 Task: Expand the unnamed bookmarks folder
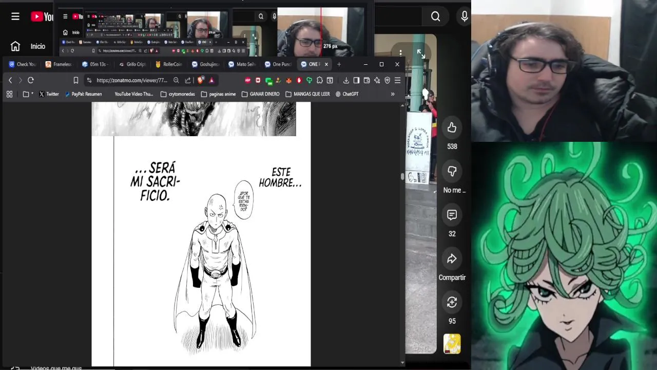coord(28,94)
